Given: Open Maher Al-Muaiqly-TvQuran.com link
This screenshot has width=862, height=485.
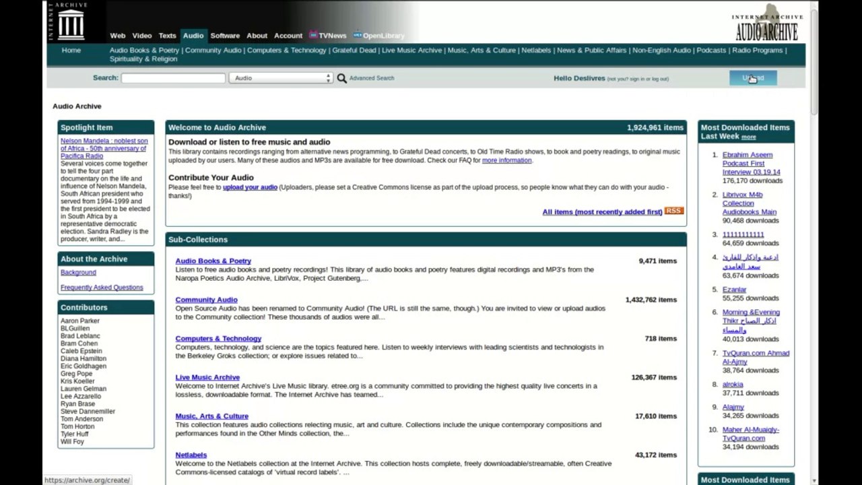Looking at the screenshot, I should tap(751, 434).
